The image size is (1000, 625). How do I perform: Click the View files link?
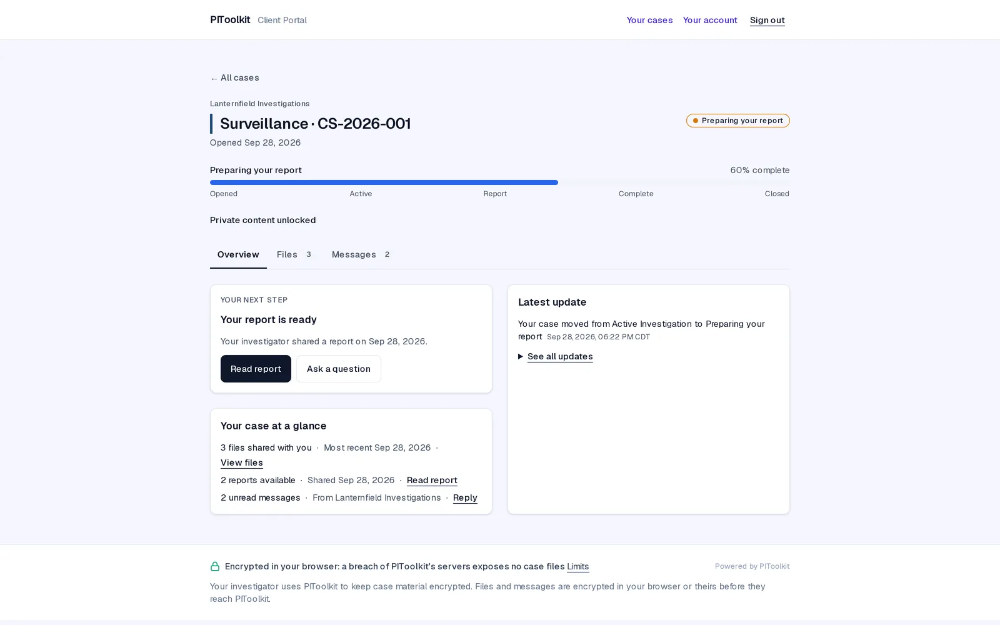[x=242, y=462]
